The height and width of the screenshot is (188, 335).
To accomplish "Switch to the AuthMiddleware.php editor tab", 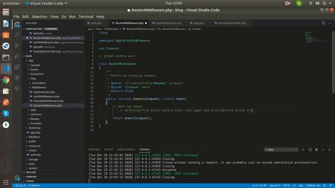I will point(169,23).
